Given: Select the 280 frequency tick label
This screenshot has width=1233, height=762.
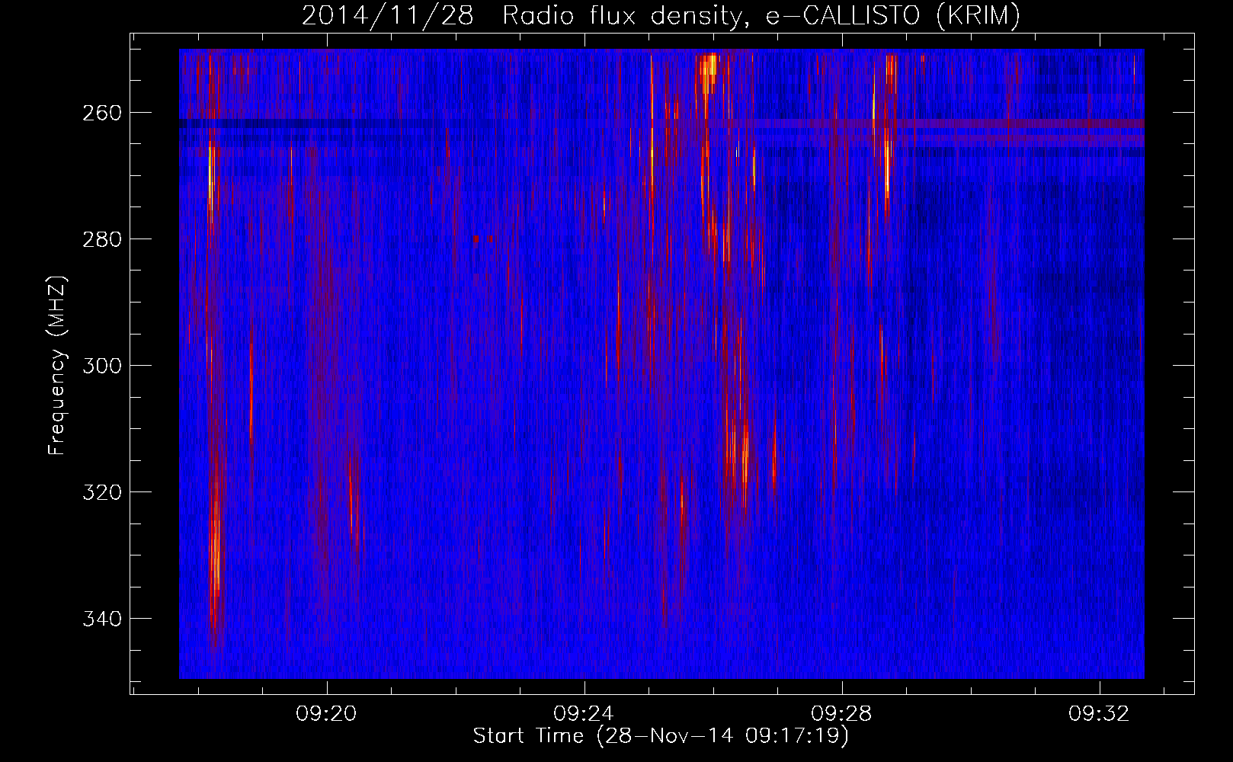Looking at the screenshot, I should tap(101, 239).
